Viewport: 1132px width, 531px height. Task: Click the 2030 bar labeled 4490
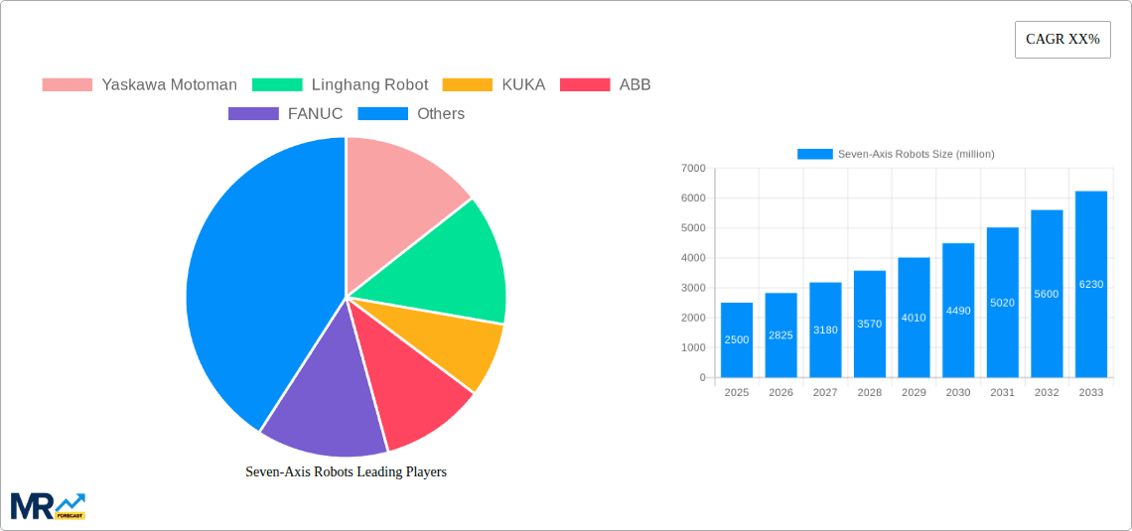tap(958, 311)
